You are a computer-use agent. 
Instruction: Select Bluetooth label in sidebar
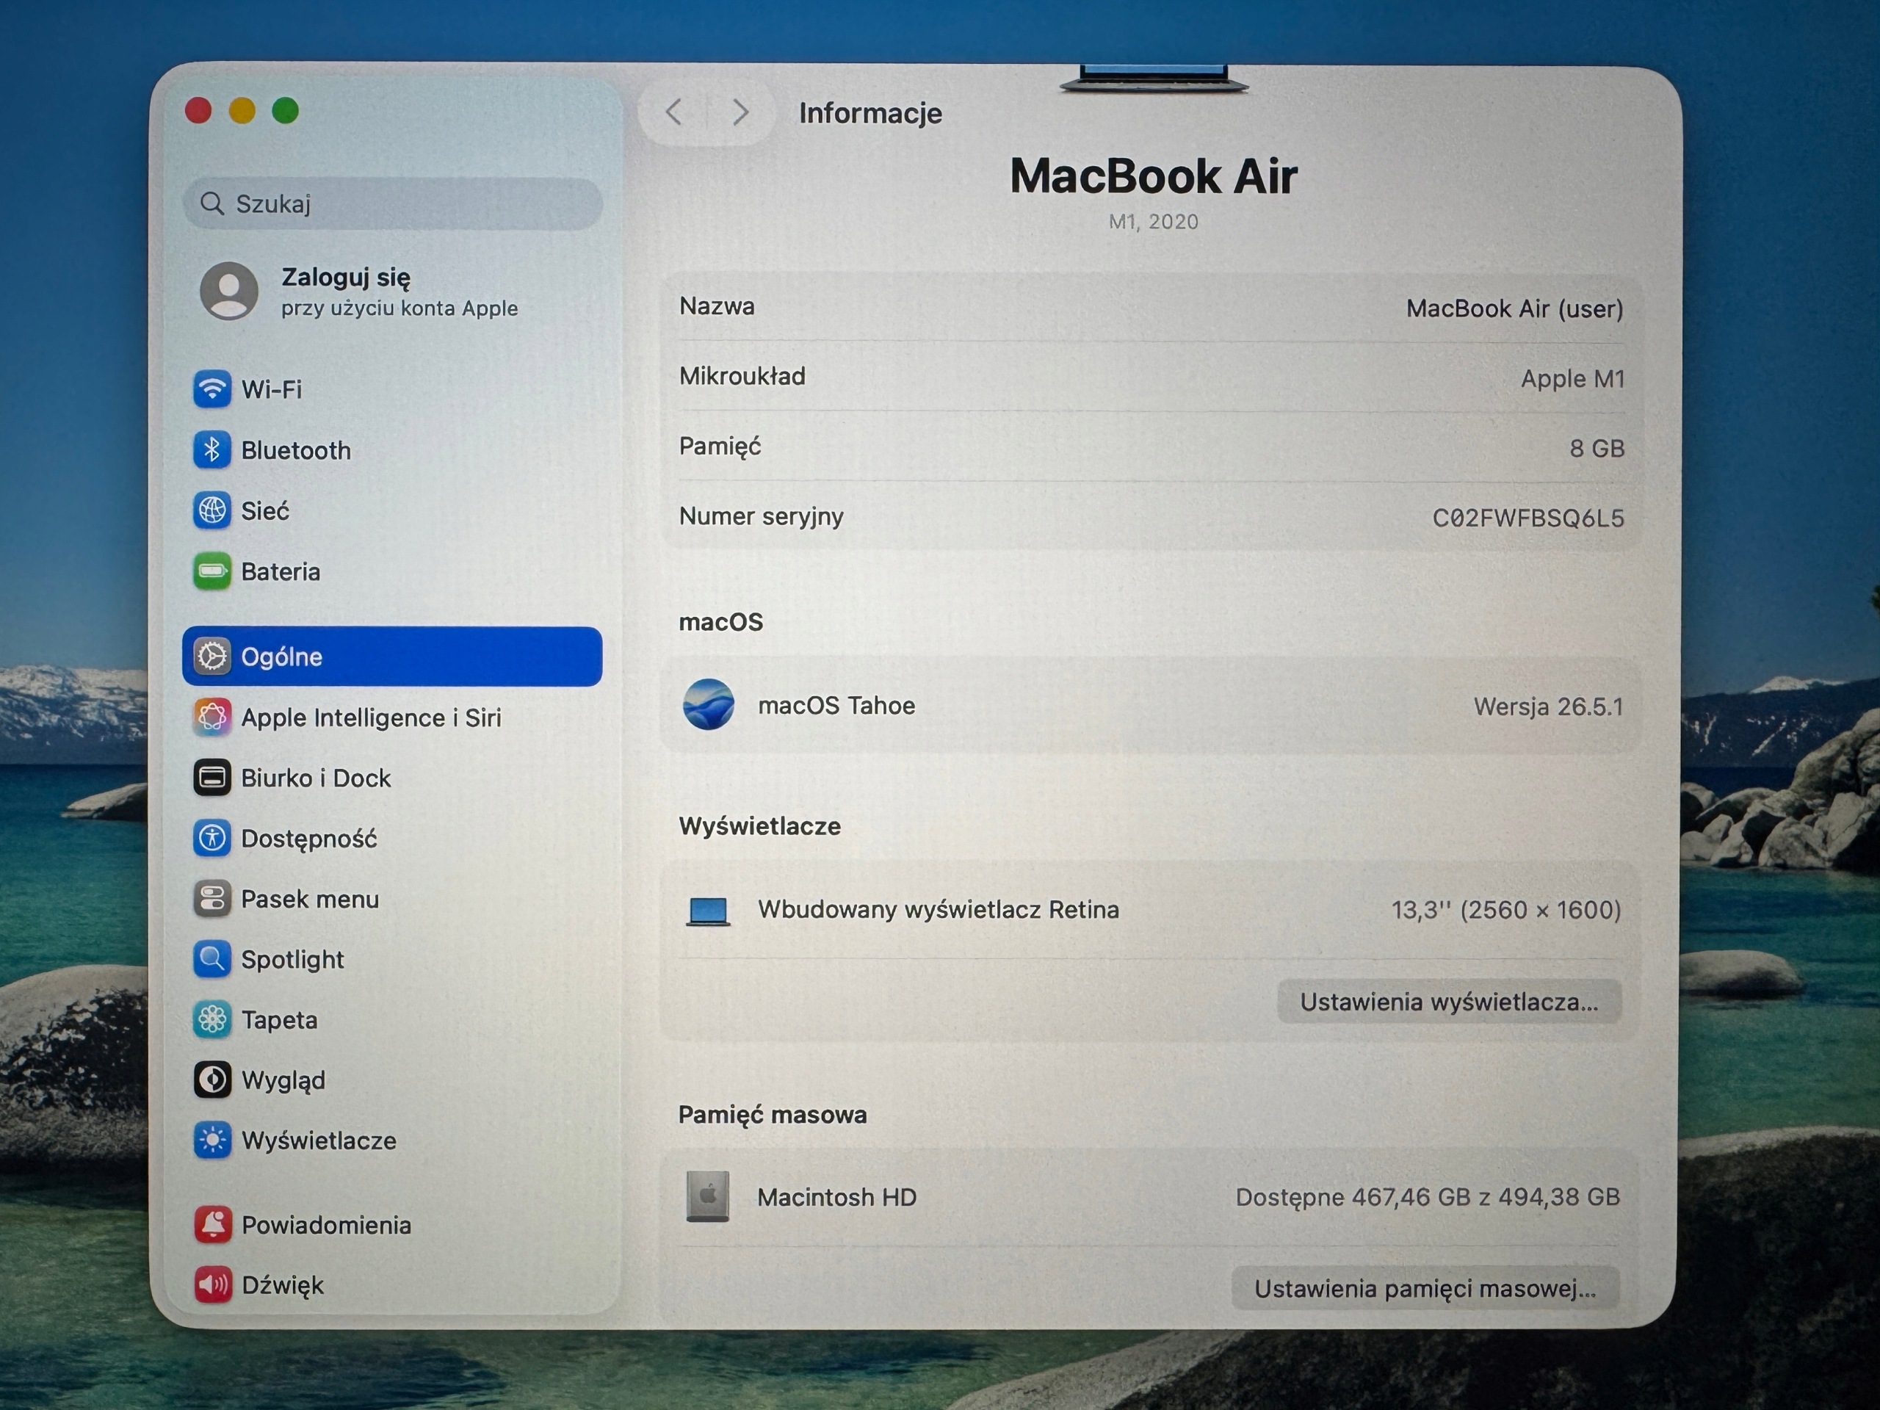pos(296,450)
